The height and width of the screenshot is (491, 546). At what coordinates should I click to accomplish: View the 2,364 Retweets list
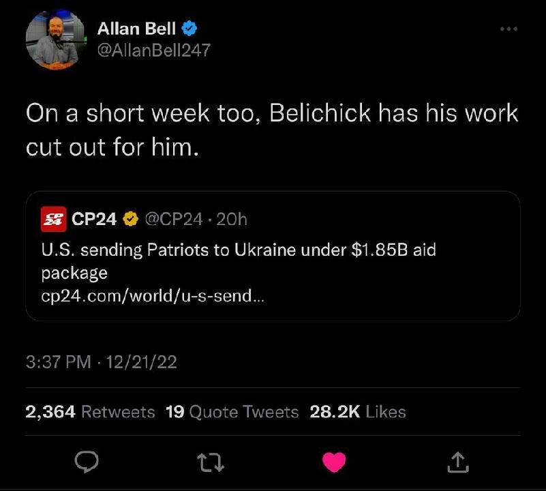pos(90,412)
